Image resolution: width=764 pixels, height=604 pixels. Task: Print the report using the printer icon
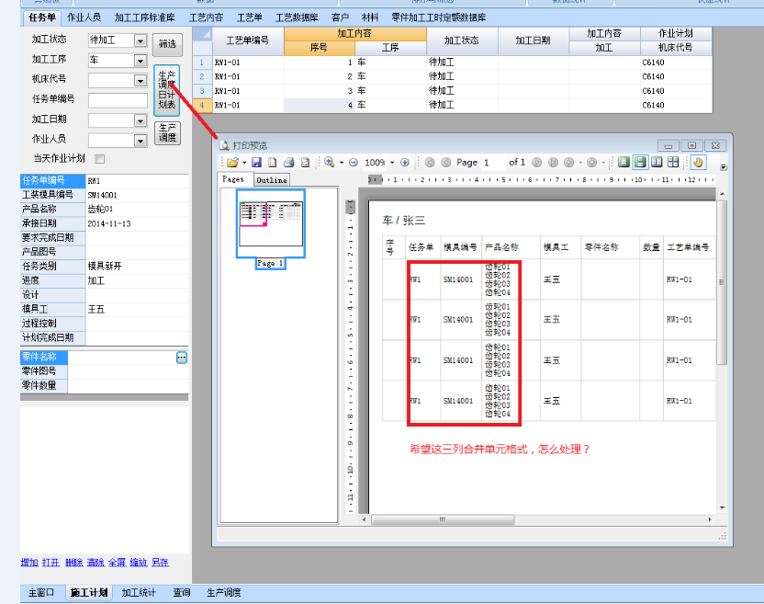289,163
